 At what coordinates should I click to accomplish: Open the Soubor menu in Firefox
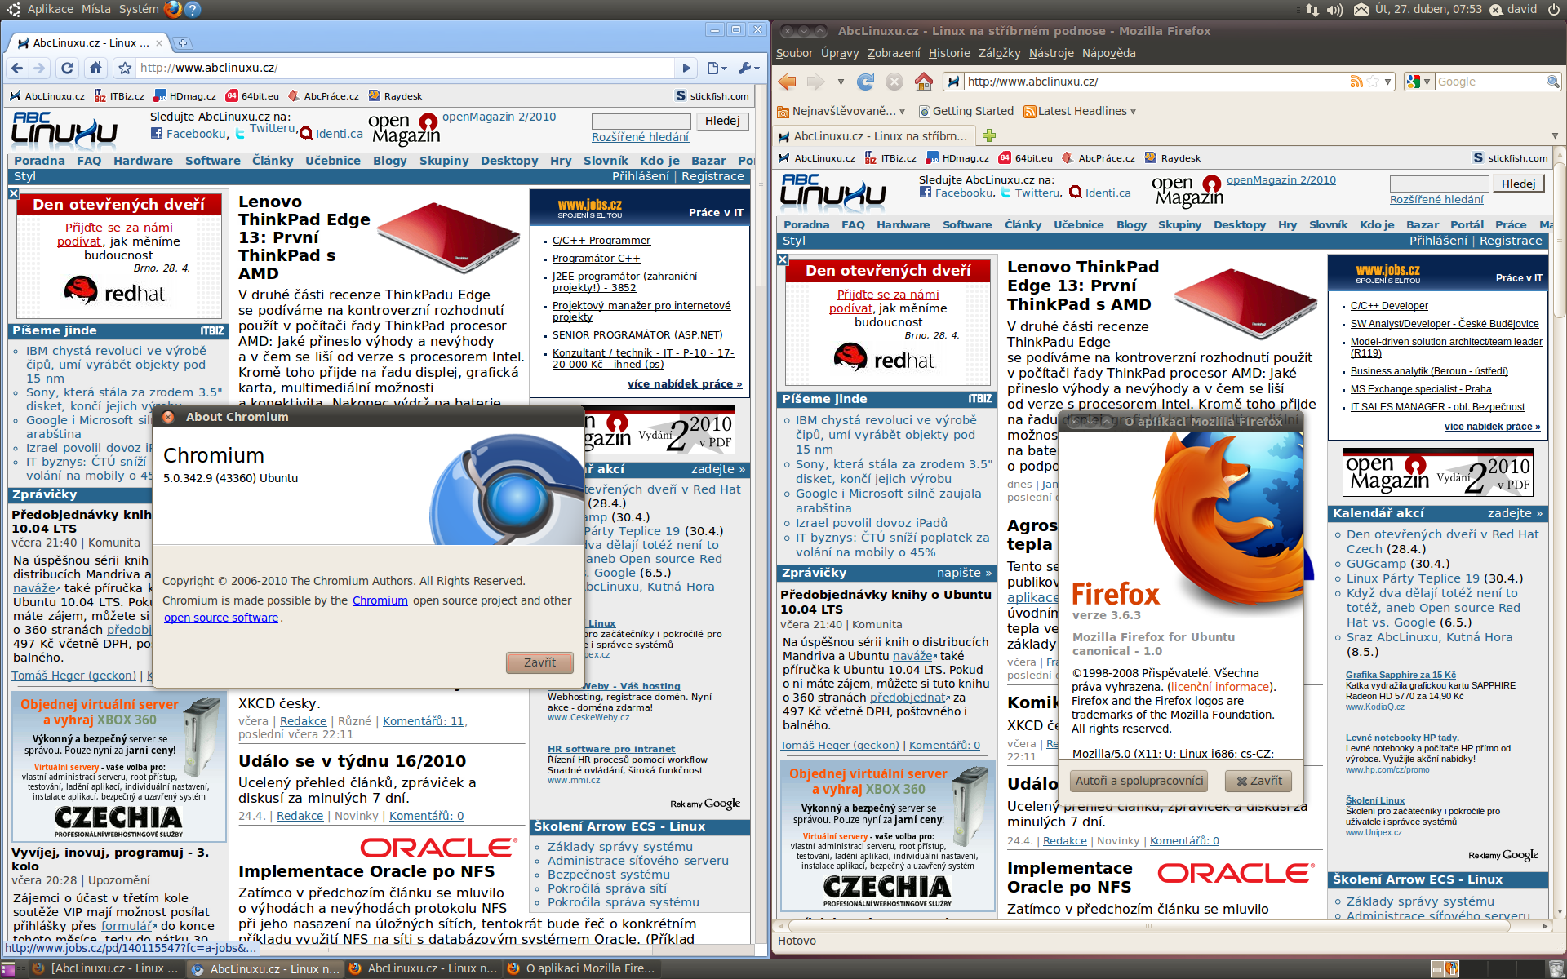794,53
